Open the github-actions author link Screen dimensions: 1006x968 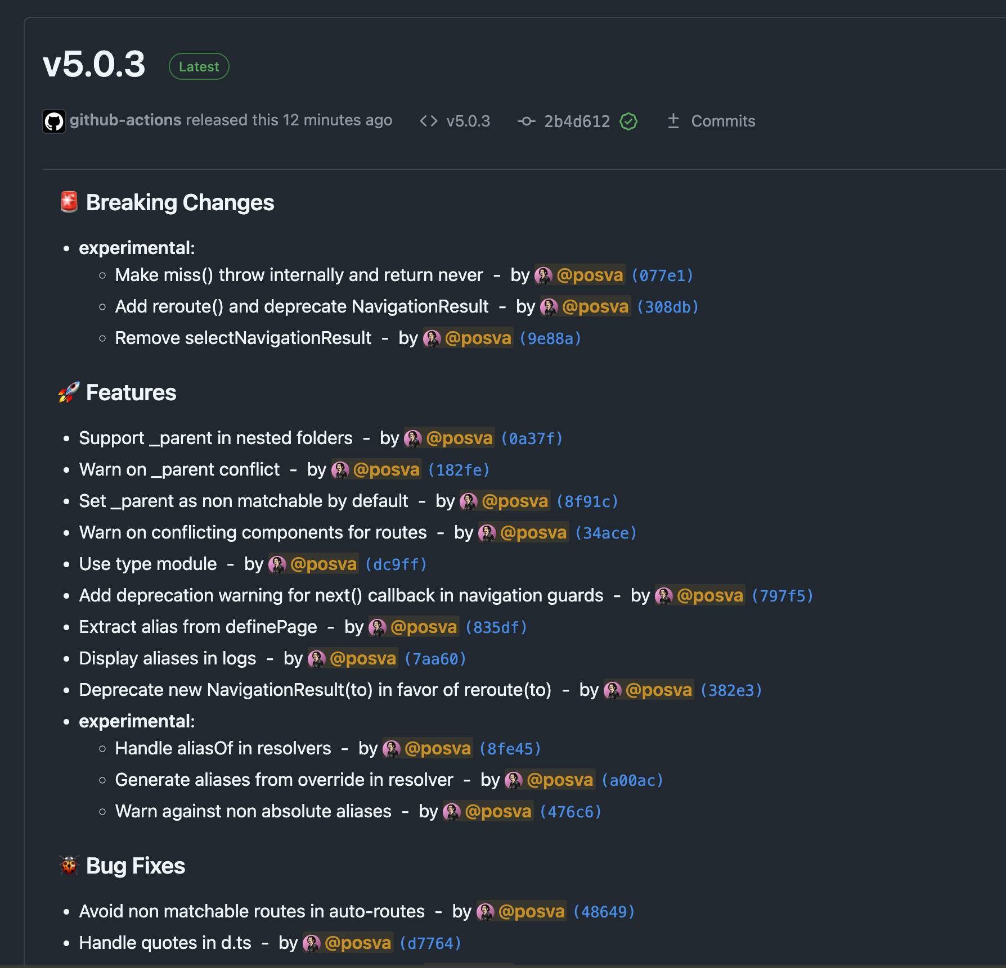125,120
